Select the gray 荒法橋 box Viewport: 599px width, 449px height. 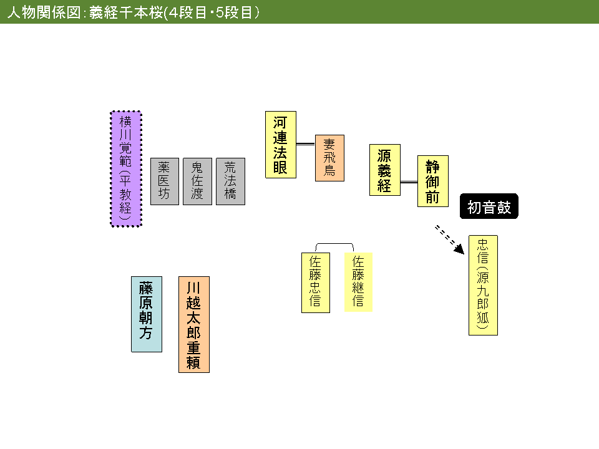point(230,181)
